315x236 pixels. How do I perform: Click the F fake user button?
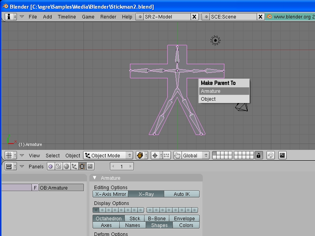coord(35,188)
